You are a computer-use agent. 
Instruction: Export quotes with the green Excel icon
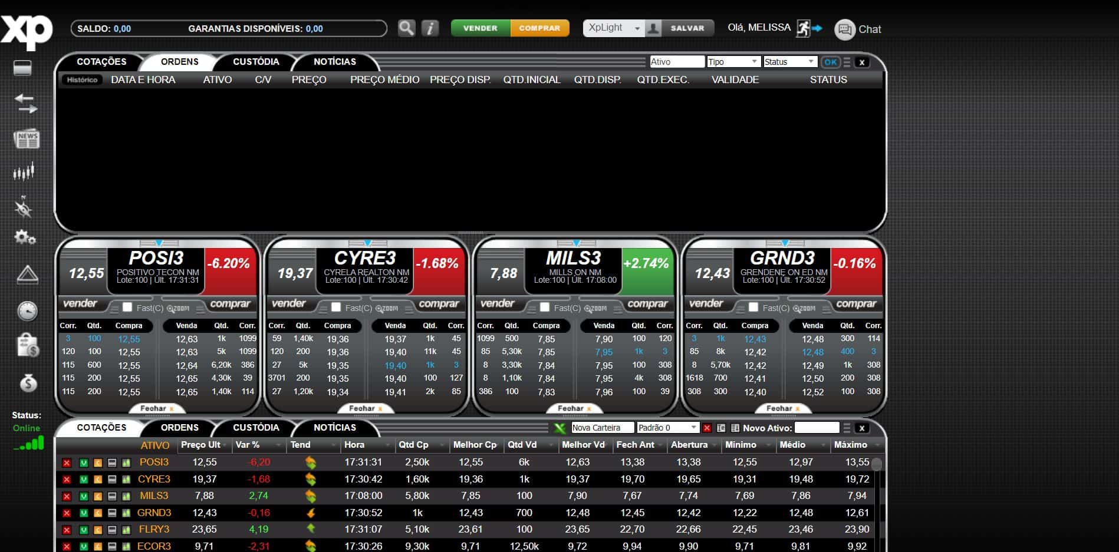(x=559, y=428)
